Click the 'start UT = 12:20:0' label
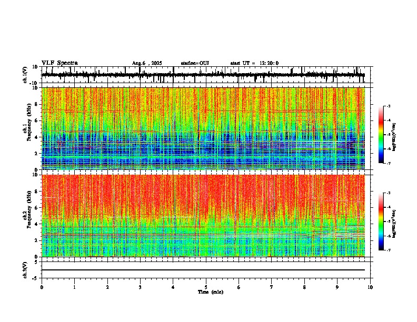 click(x=254, y=63)
